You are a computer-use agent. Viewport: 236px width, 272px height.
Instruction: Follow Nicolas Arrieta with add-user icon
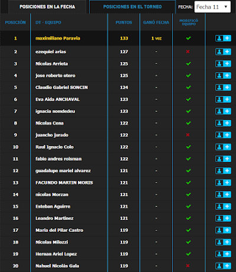(223, 64)
